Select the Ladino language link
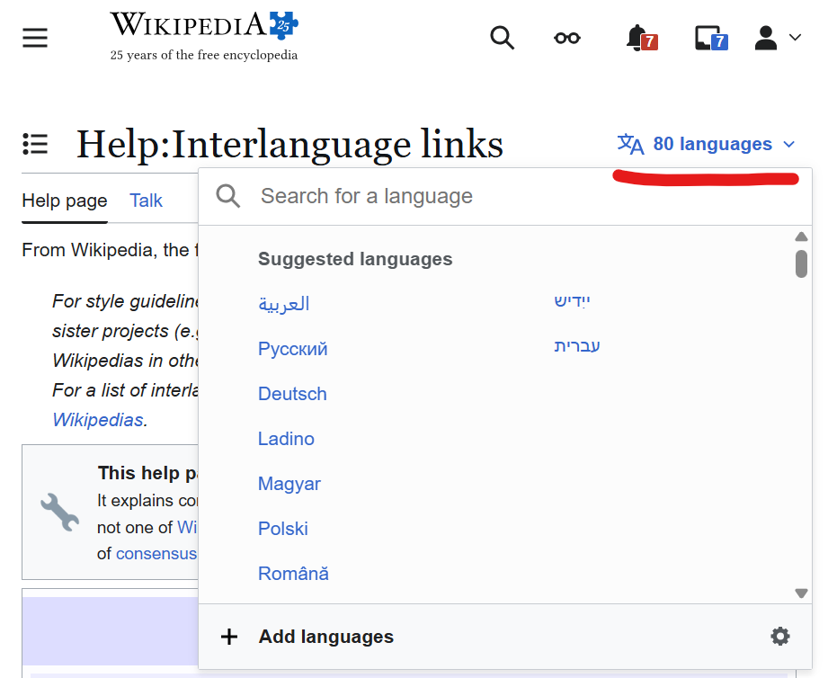The height and width of the screenshot is (678, 828). tap(286, 439)
